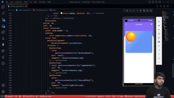Rotate emulator left
Screen dimensions: 174x98
(159, 34)
